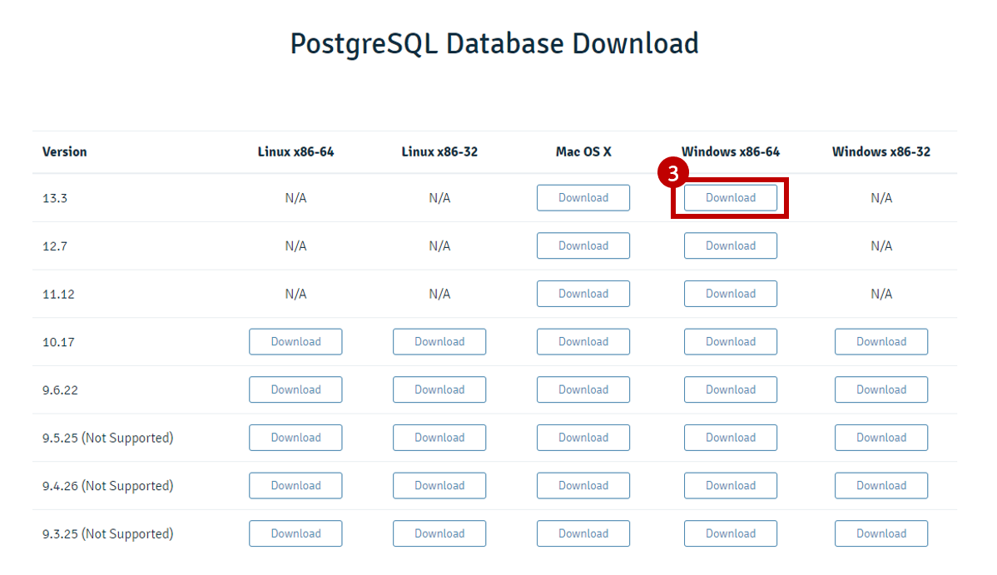Download version 9.6.22 for Linux x86-64
Viewport: 997px width, 575px height.
295,390
